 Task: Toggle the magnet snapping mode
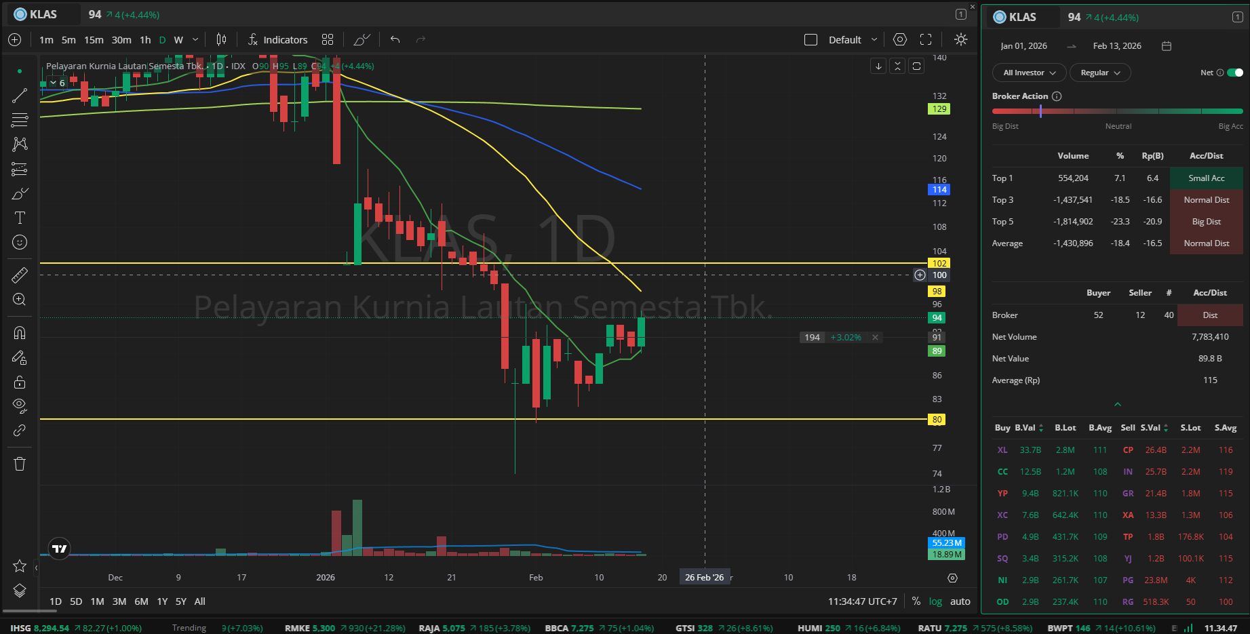(x=20, y=332)
